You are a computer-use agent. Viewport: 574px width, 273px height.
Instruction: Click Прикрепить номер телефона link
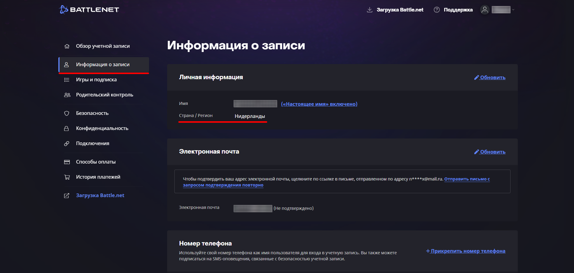[465, 251]
